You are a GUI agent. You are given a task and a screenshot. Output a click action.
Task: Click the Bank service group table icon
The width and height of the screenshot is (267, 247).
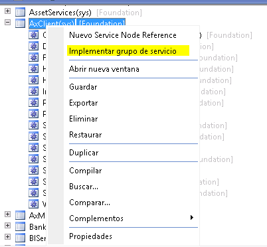click(20, 226)
